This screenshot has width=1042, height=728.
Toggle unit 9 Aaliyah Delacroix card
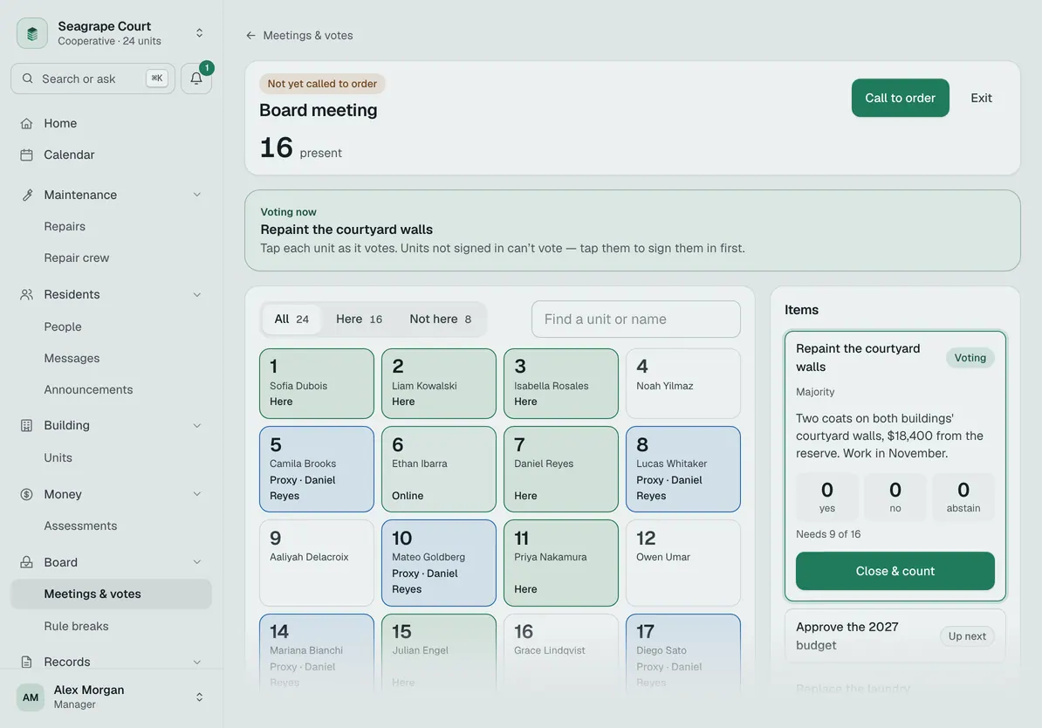tap(316, 563)
